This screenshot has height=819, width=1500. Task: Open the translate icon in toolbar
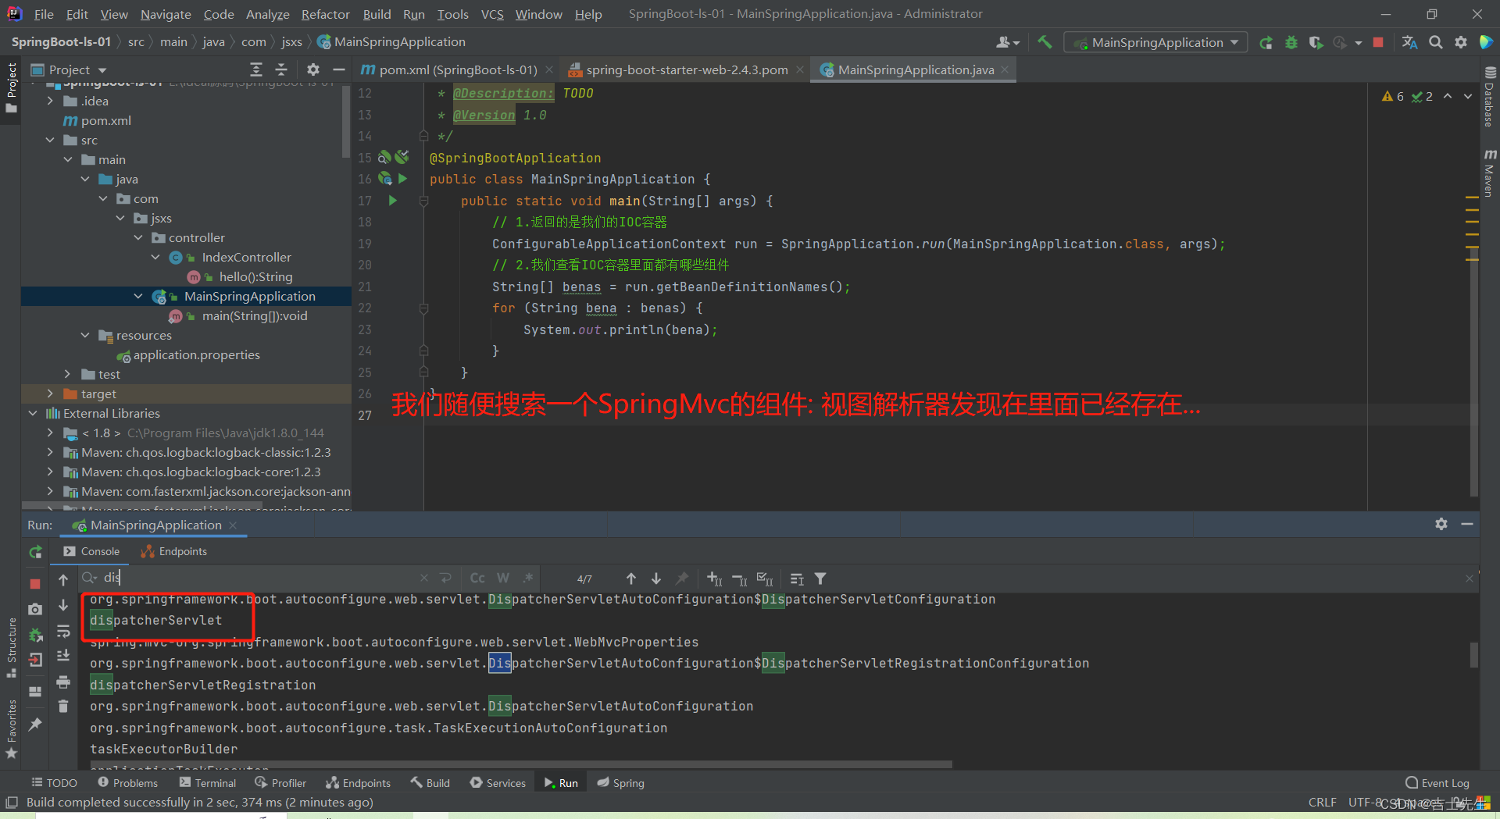(x=1409, y=42)
